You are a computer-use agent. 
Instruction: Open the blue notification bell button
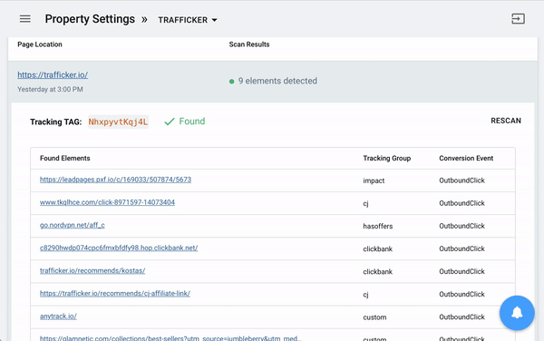(x=517, y=313)
